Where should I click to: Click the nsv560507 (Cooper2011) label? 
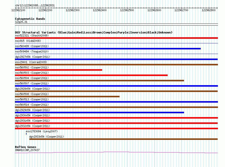point(32,83)
